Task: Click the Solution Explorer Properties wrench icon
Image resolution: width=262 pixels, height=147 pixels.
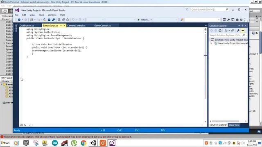Action: (238, 31)
